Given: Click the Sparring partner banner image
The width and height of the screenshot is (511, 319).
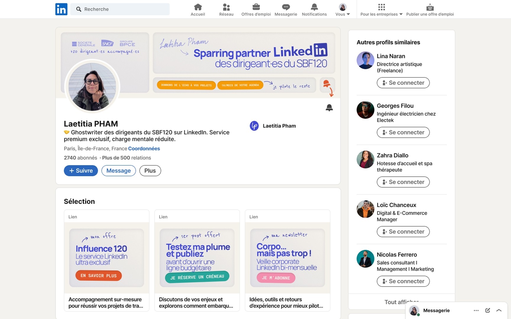Looking at the screenshot, I should pyautogui.click(x=244, y=53).
